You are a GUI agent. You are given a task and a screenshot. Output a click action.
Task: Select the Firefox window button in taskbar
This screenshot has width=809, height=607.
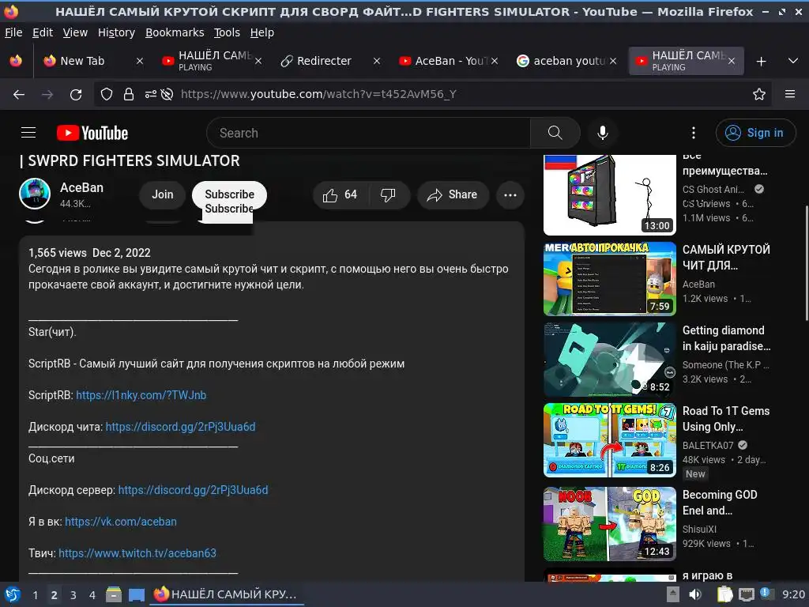(x=227, y=594)
